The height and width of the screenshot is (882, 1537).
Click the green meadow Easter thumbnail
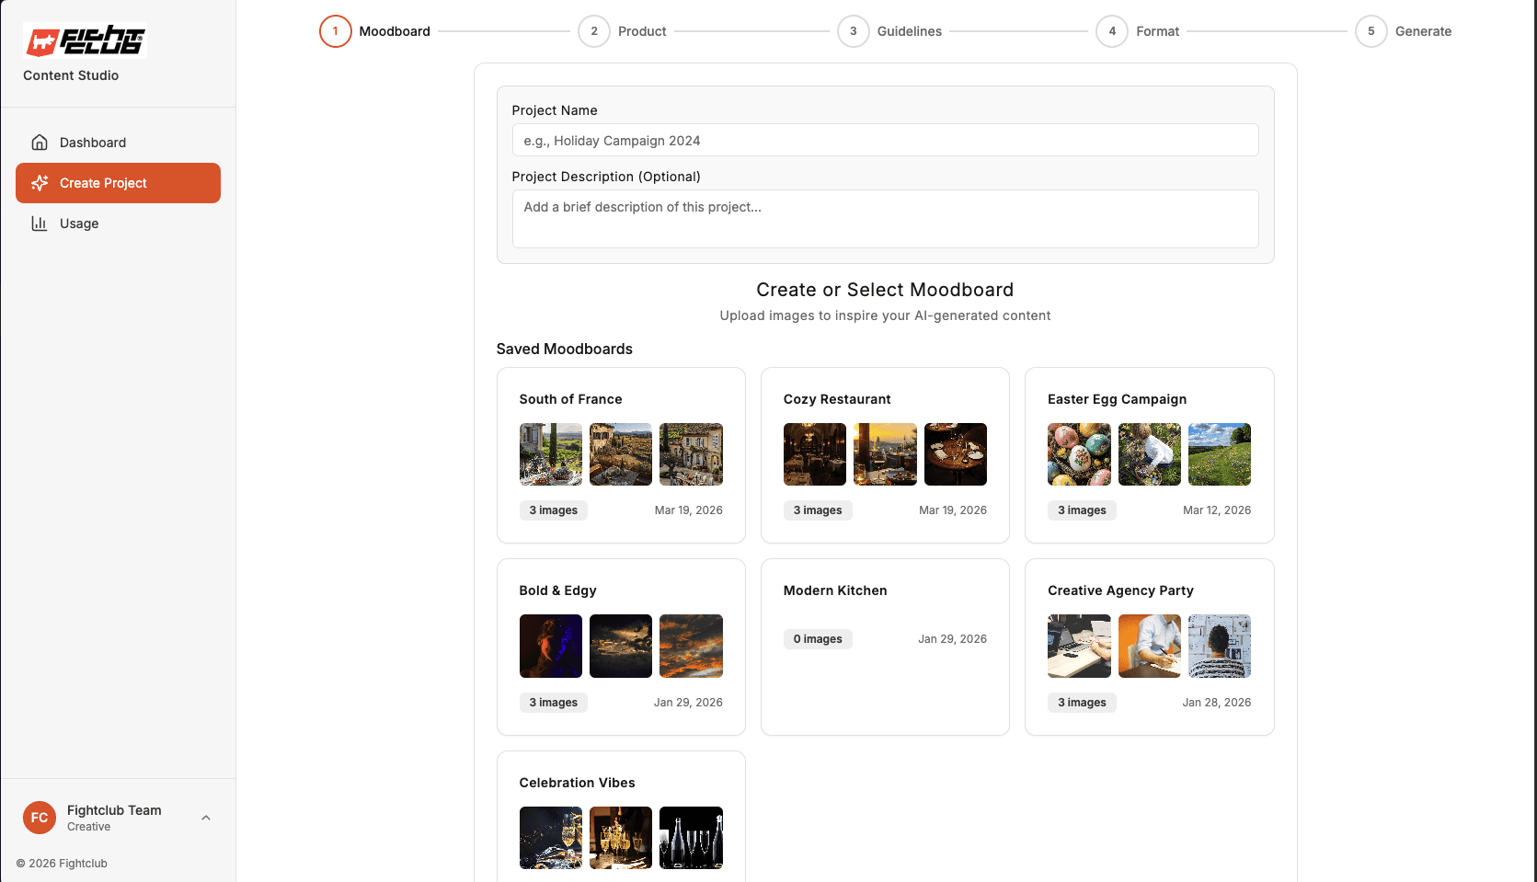[1220, 454]
